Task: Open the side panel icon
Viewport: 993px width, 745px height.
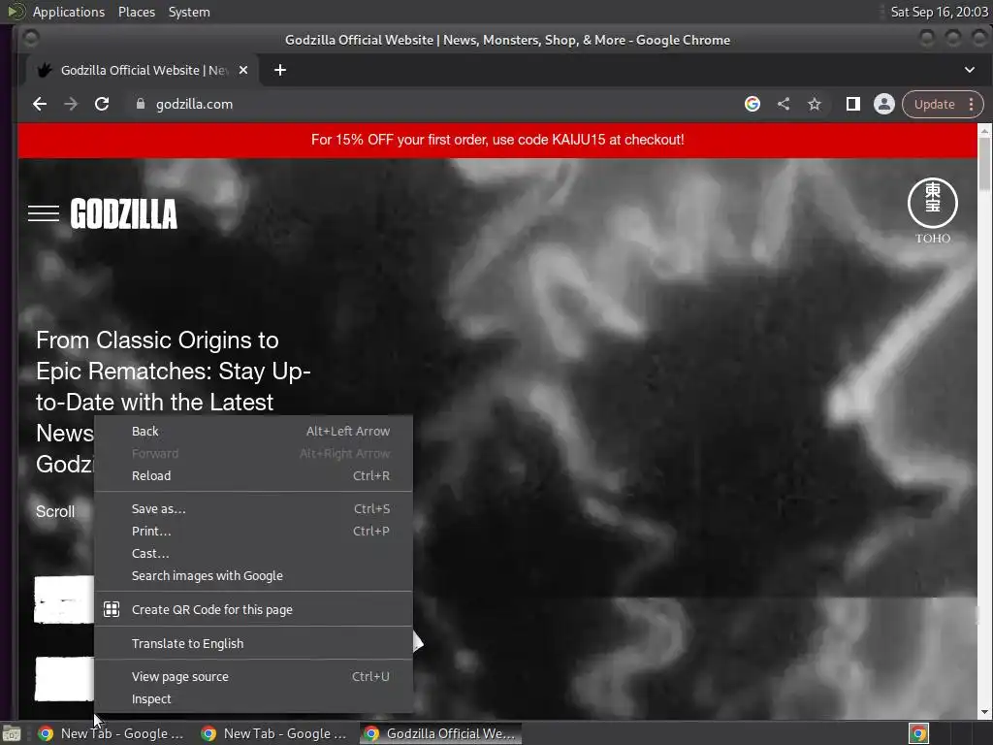Action: tap(853, 104)
